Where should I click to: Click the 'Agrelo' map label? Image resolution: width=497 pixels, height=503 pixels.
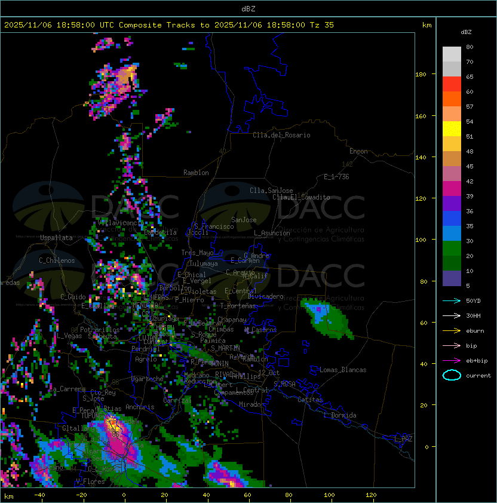tap(146, 359)
